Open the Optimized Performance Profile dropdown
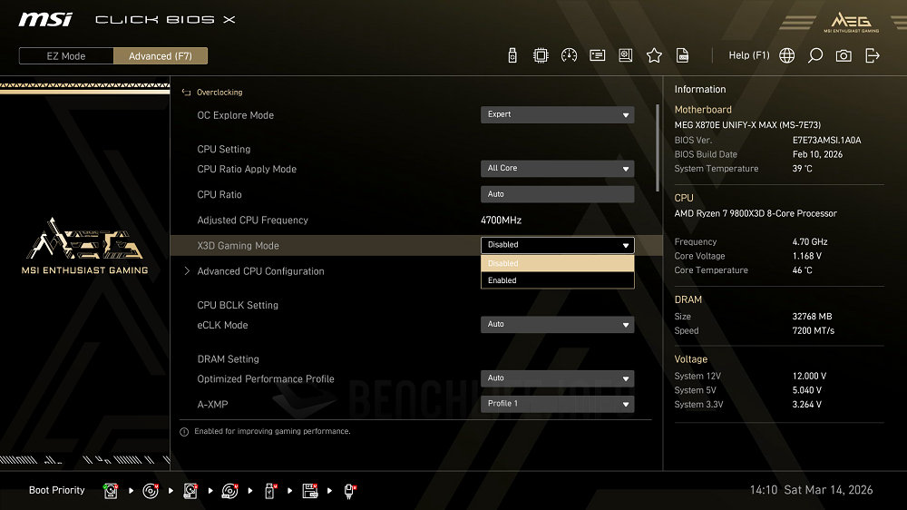 [558, 378]
